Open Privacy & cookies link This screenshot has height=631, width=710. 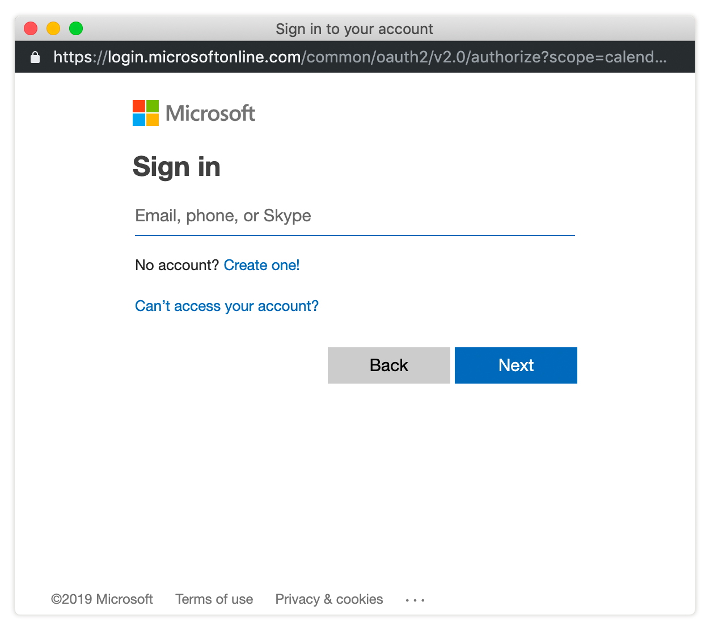(329, 599)
